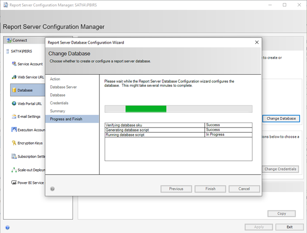The image size is (307, 233).
Task: Close the Database Configuration Wizard dialog
Action: 256,43
